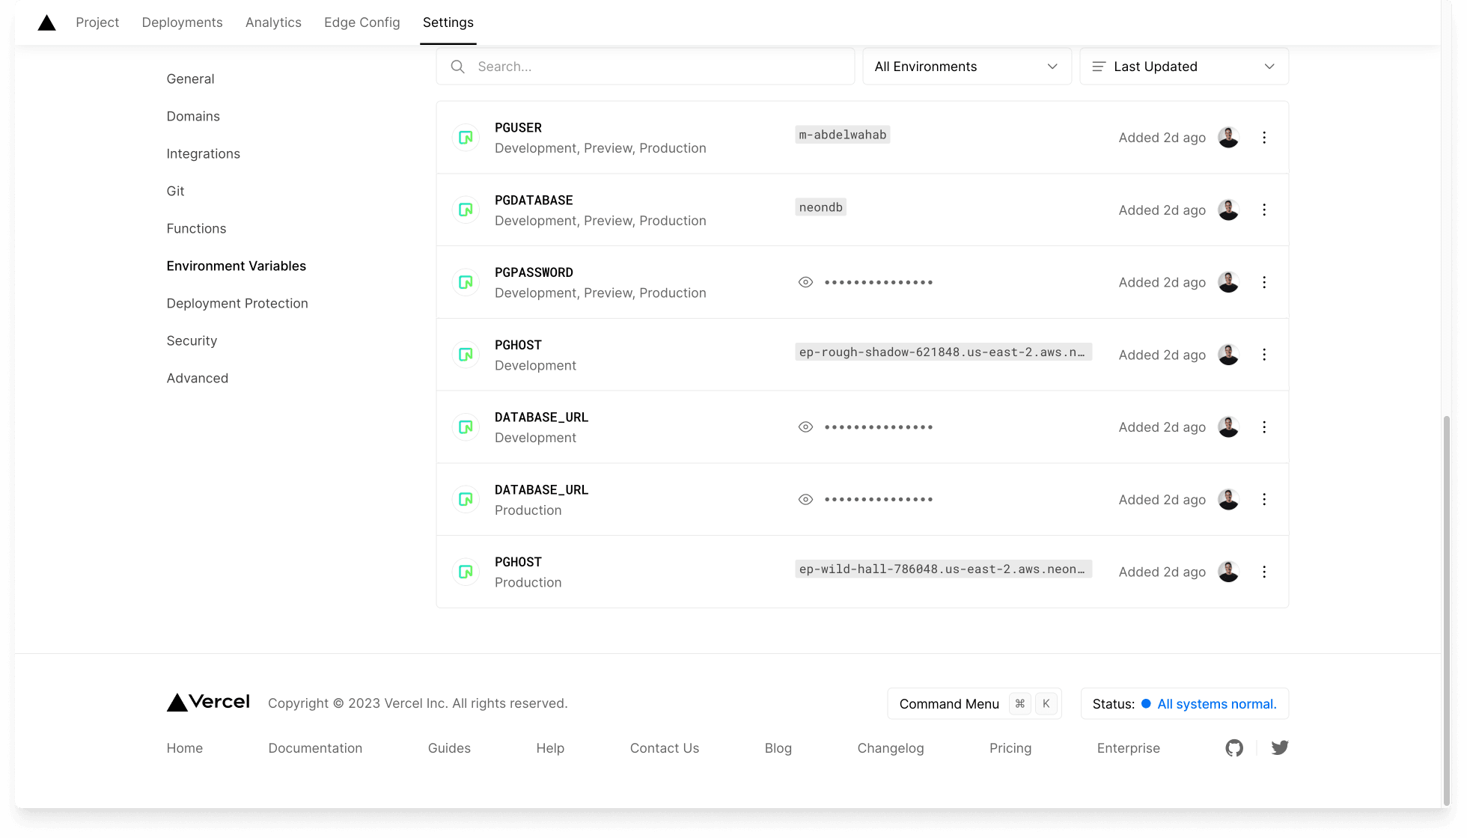1467x838 pixels.
Task: Click the Vercel triangle logo in navbar
Action: tap(46, 22)
